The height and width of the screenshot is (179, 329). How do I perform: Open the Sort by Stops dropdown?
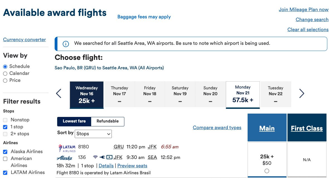[93, 134]
